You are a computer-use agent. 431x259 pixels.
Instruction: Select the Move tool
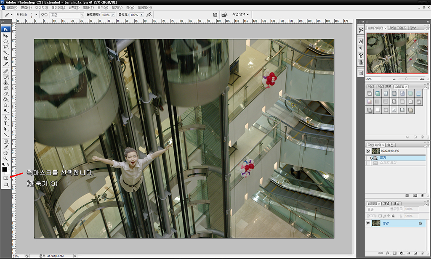coord(5,36)
